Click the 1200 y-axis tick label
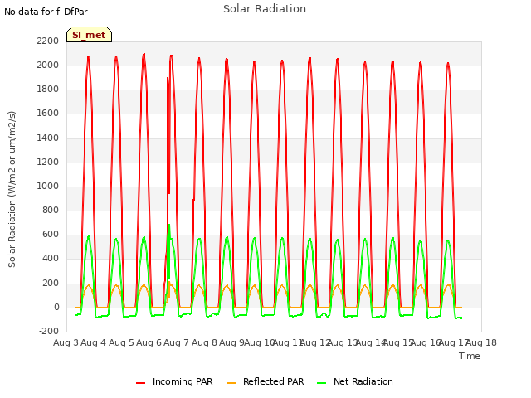Image resolution: width=531 pixels, height=398 pixels. tap(48, 162)
